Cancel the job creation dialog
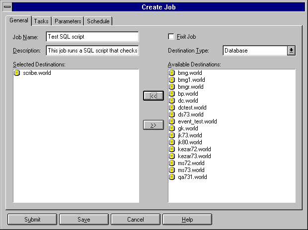The width and height of the screenshot is (308, 230). coord(135,219)
